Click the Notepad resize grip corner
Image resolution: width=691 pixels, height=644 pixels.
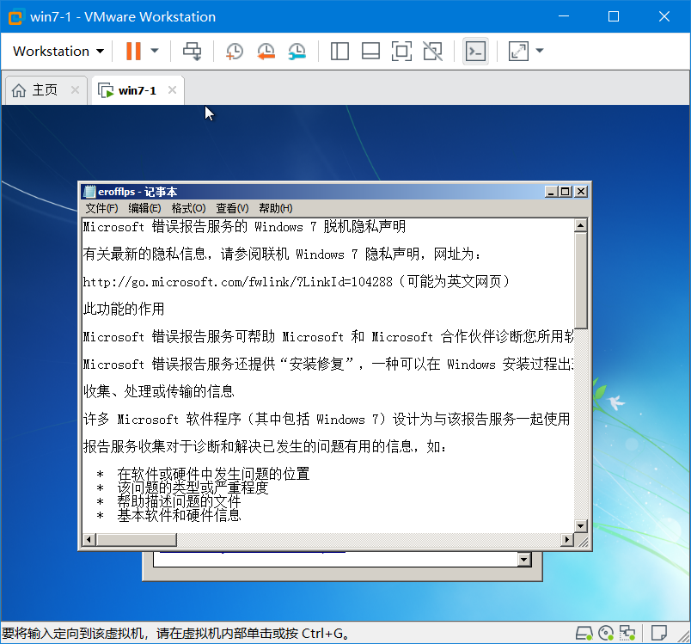[582, 541]
